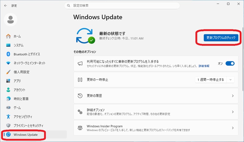Select ゲーム in sidebar
Viewport: 244px width, 142px height.
click(35, 108)
